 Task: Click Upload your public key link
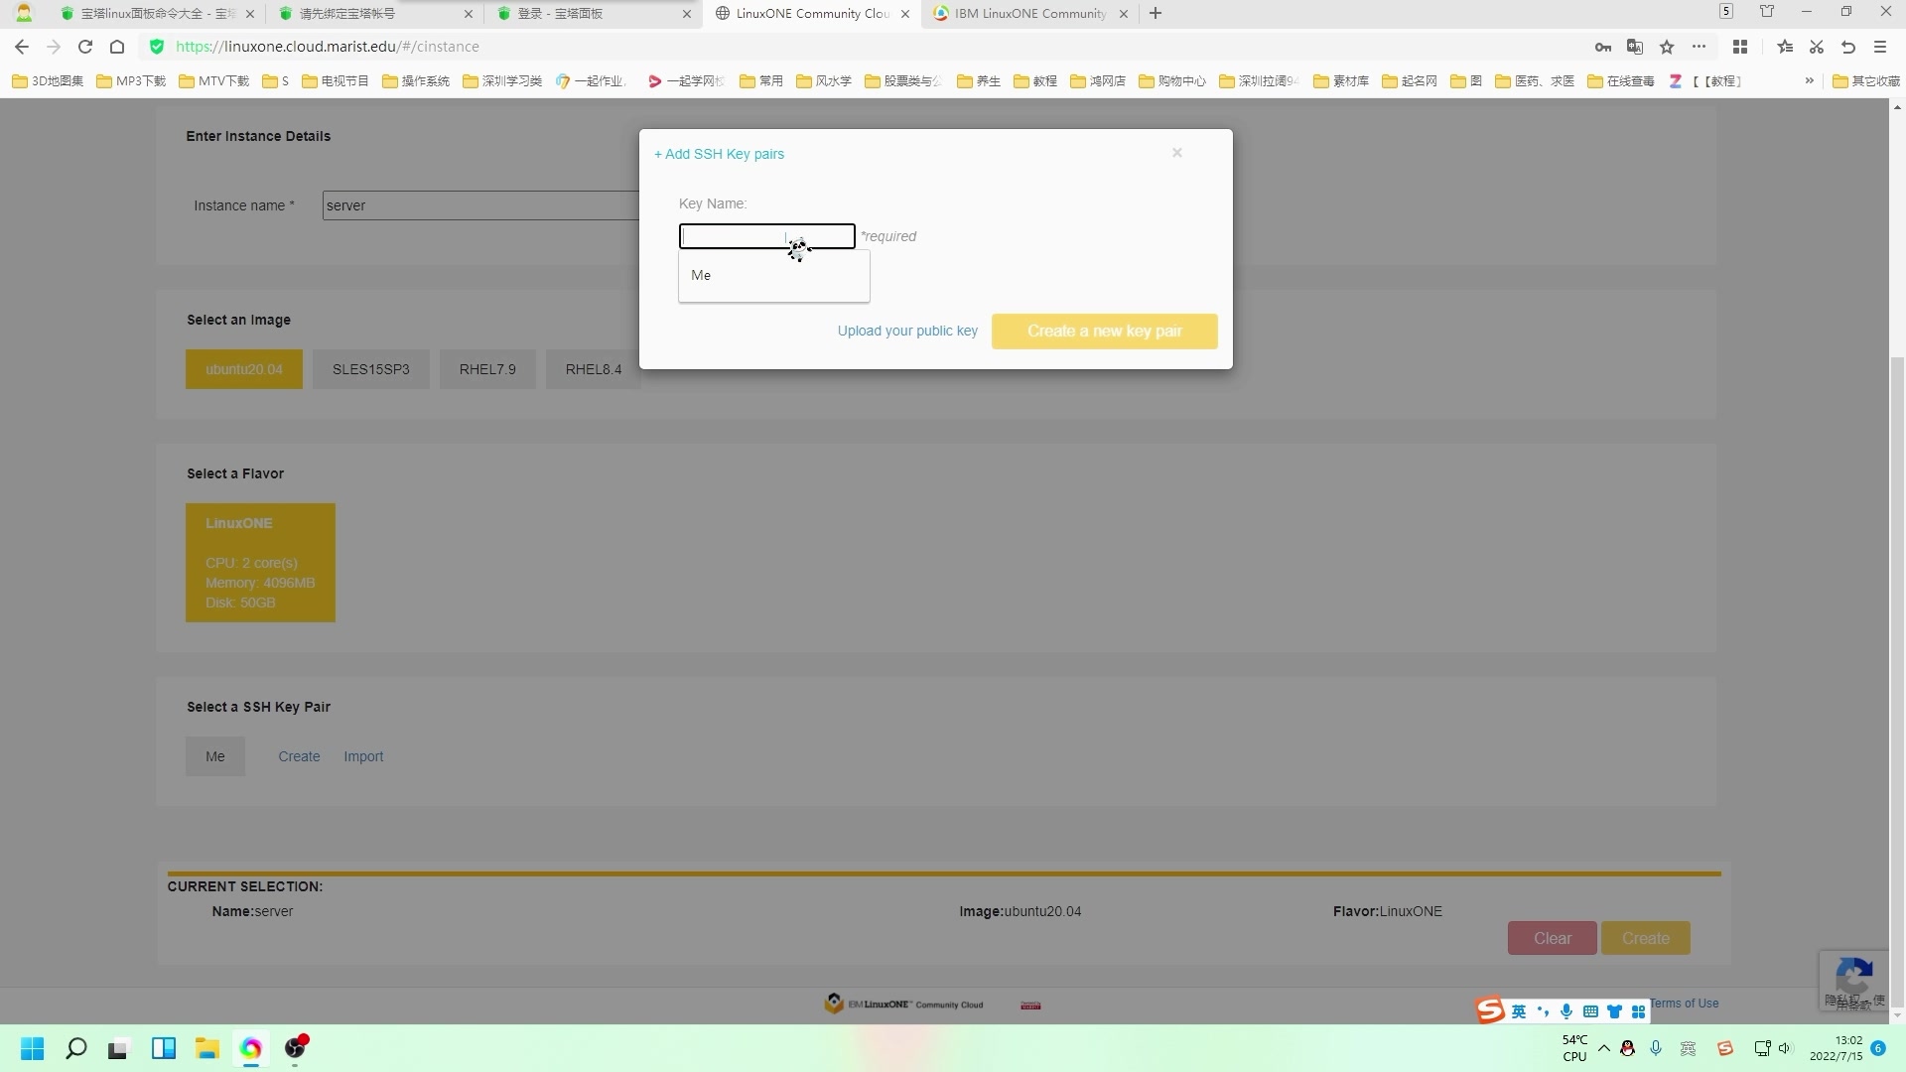[906, 332]
